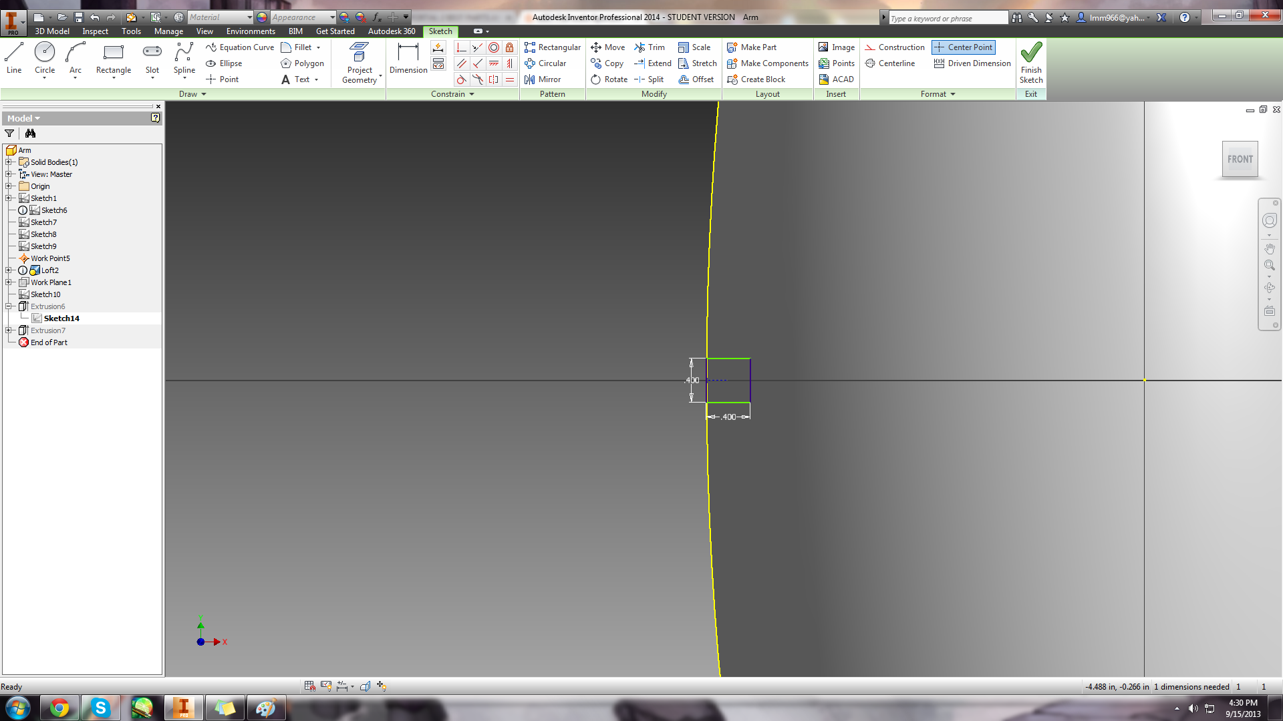Activate the Dimension tool
1283x721 pixels.
point(408,58)
